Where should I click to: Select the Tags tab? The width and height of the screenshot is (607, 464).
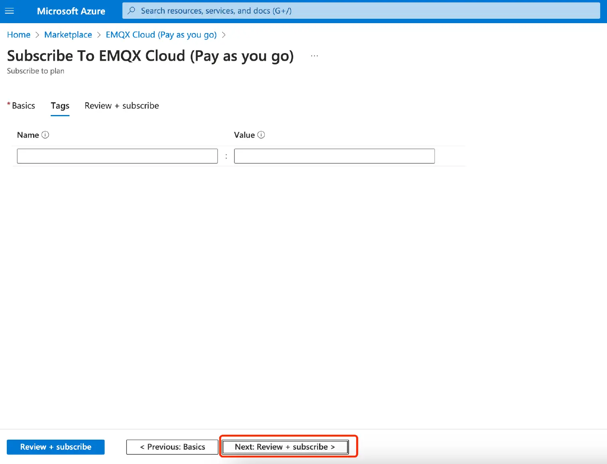point(60,106)
